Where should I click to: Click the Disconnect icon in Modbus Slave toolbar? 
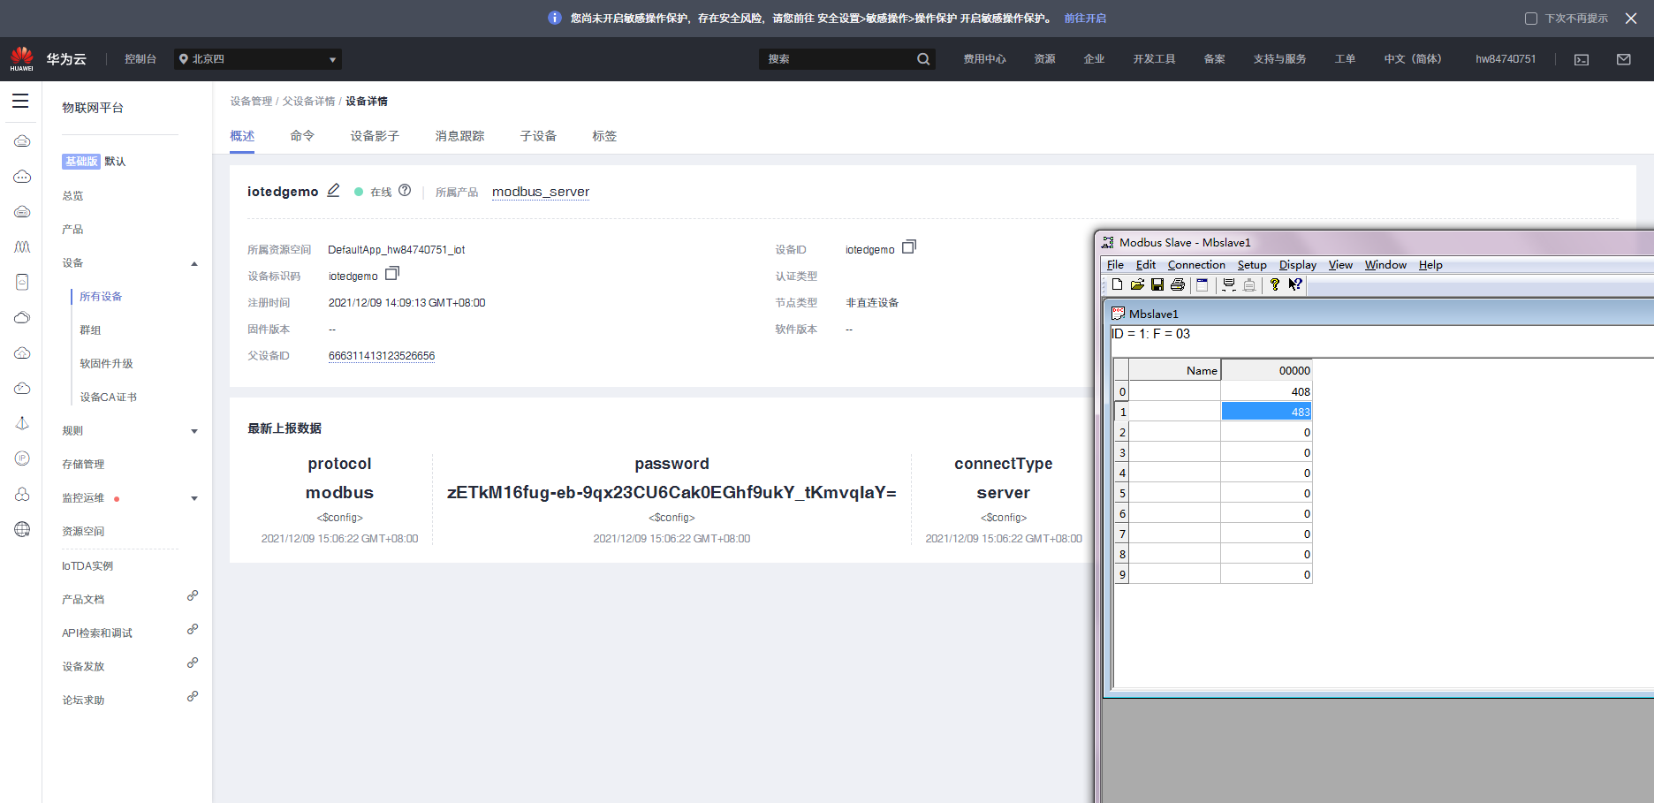[x=1249, y=284]
